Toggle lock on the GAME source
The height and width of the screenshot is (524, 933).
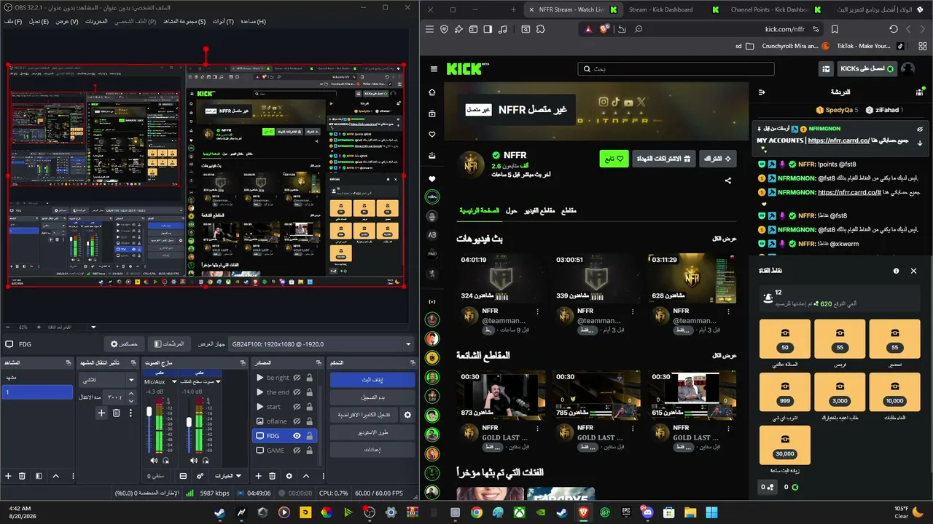coord(310,450)
